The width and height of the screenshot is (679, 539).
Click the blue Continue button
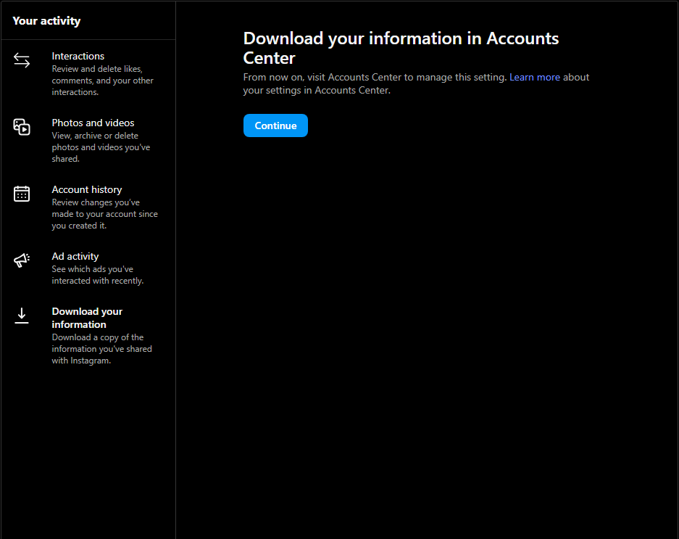pos(275,126)
